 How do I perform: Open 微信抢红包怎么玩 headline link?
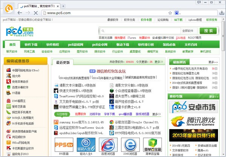(111, 71)
